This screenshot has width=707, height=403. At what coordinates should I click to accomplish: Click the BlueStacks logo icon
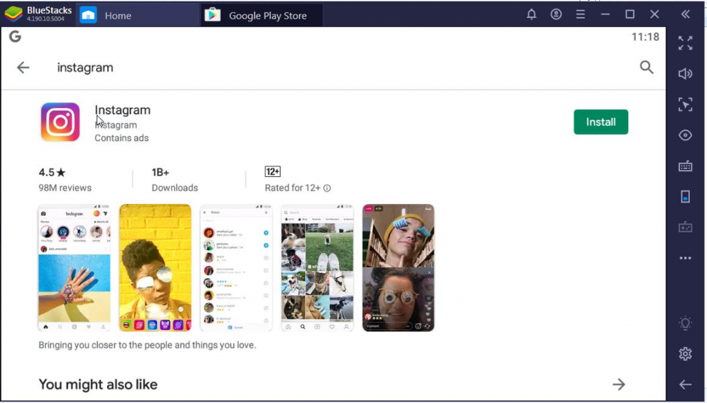(14, 14)
